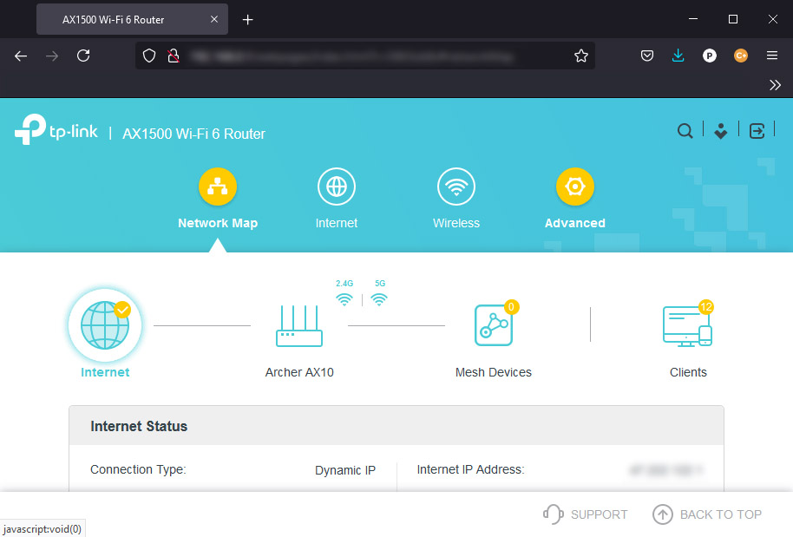The width and height of the screenshot is (793, 537).
Task: Open the Internet settings globe icon
Action: (337, 187)
